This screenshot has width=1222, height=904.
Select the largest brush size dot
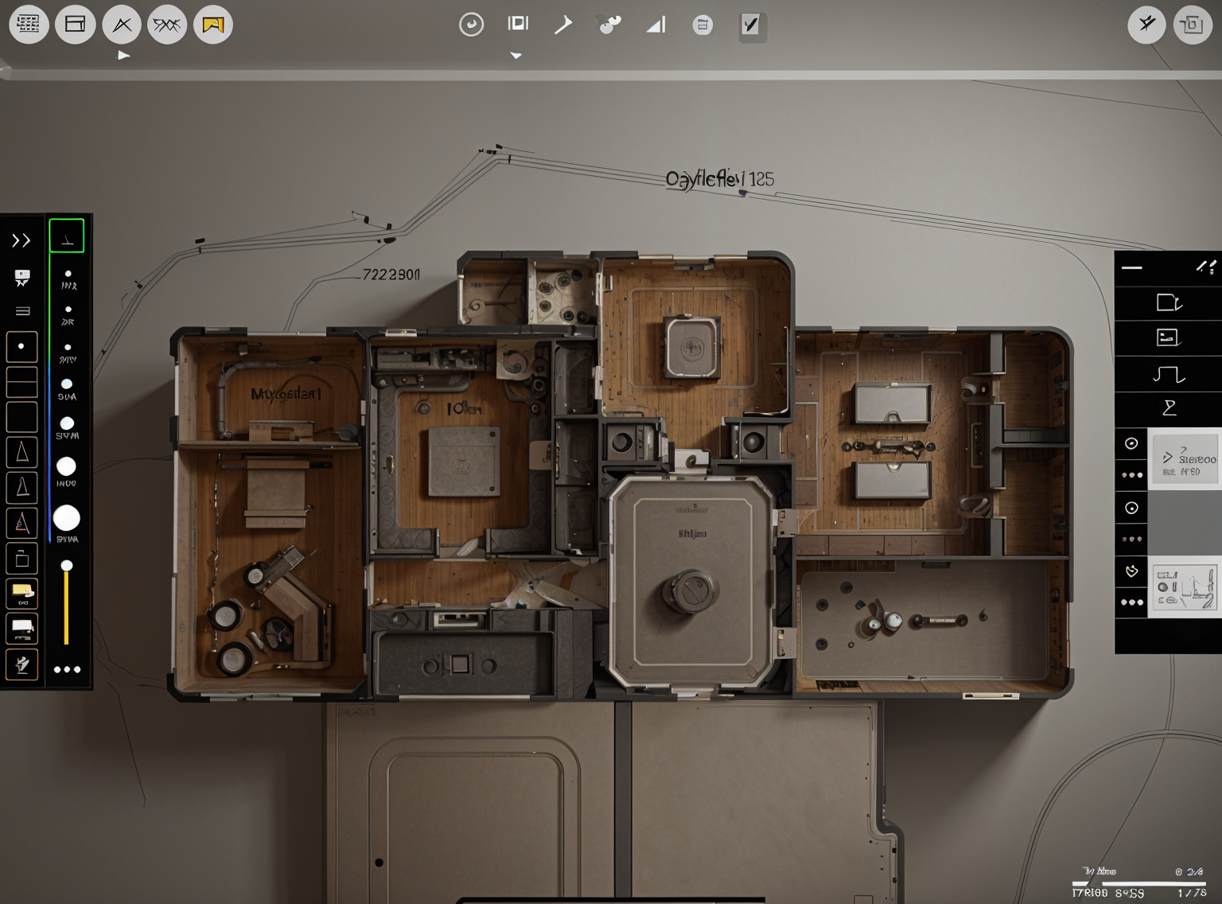(67, 518)
